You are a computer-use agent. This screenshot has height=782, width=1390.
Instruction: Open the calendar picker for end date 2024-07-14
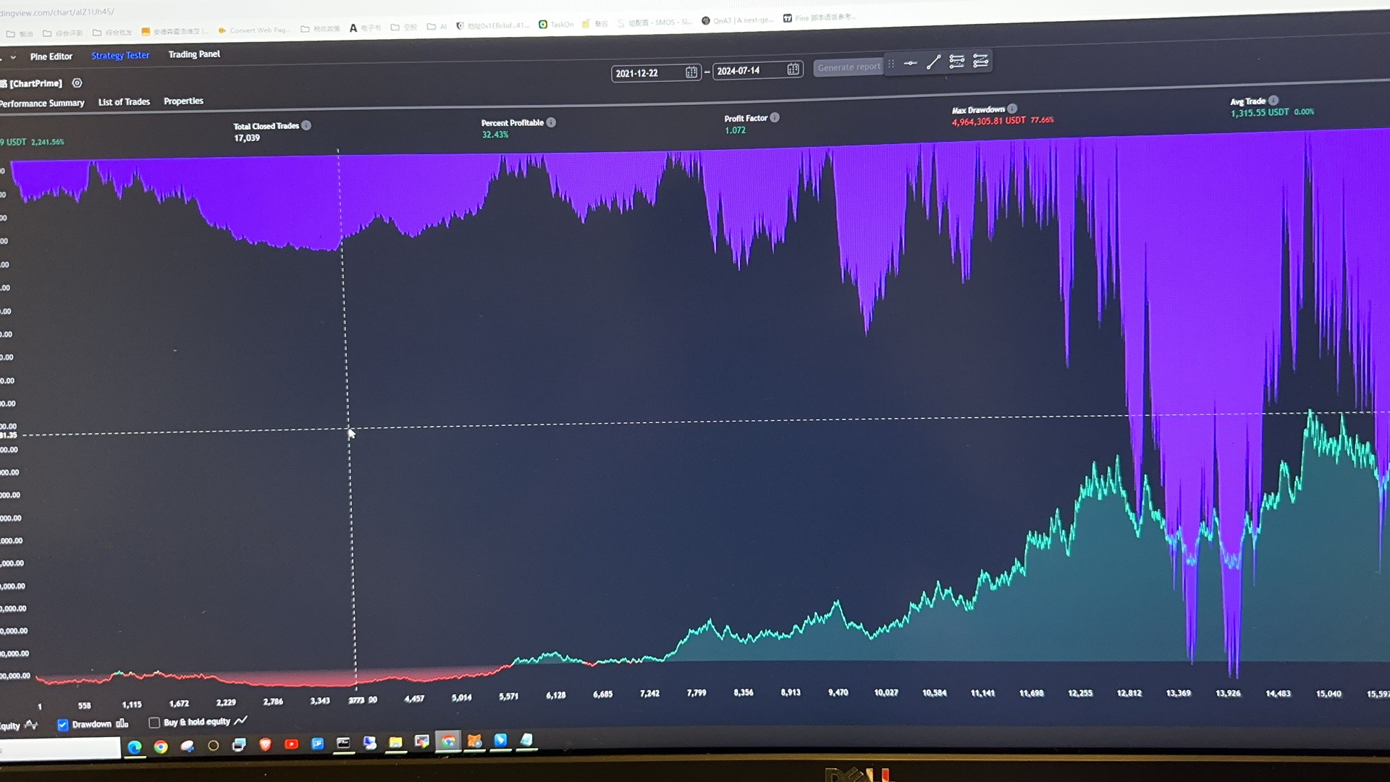coord(793,70)
